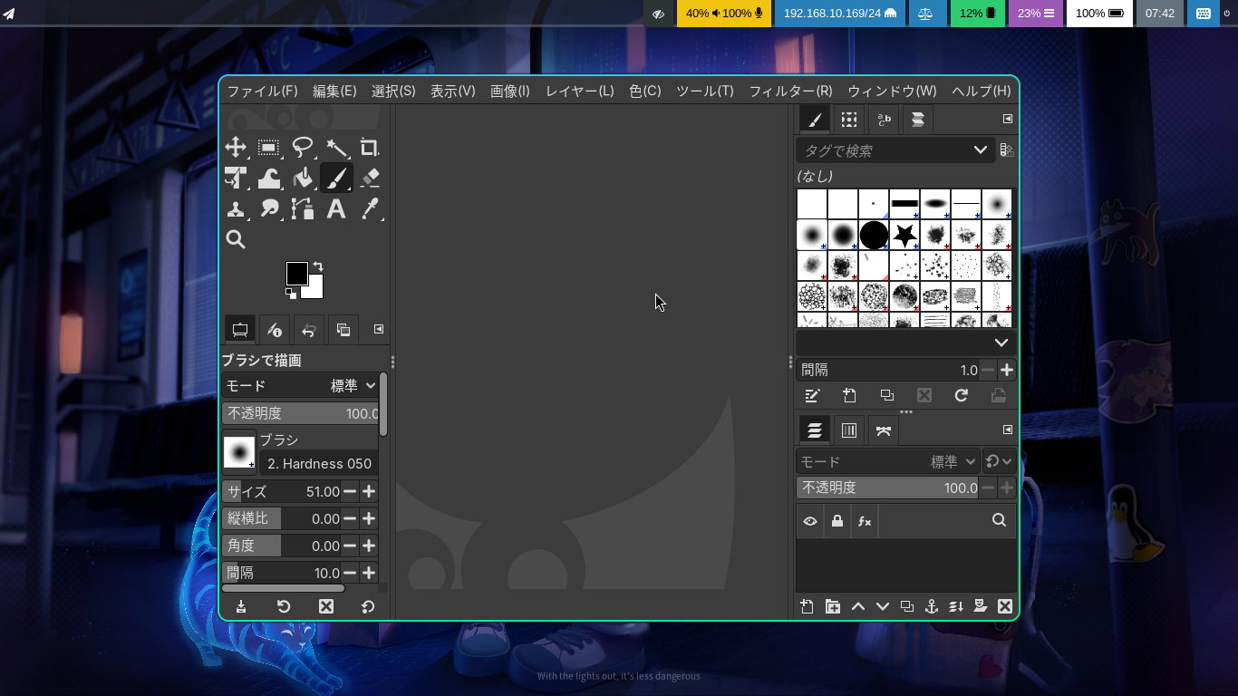Pick the Crop tool
The height and width of the screenshot is (696, 1238).
tap(369, 148)
